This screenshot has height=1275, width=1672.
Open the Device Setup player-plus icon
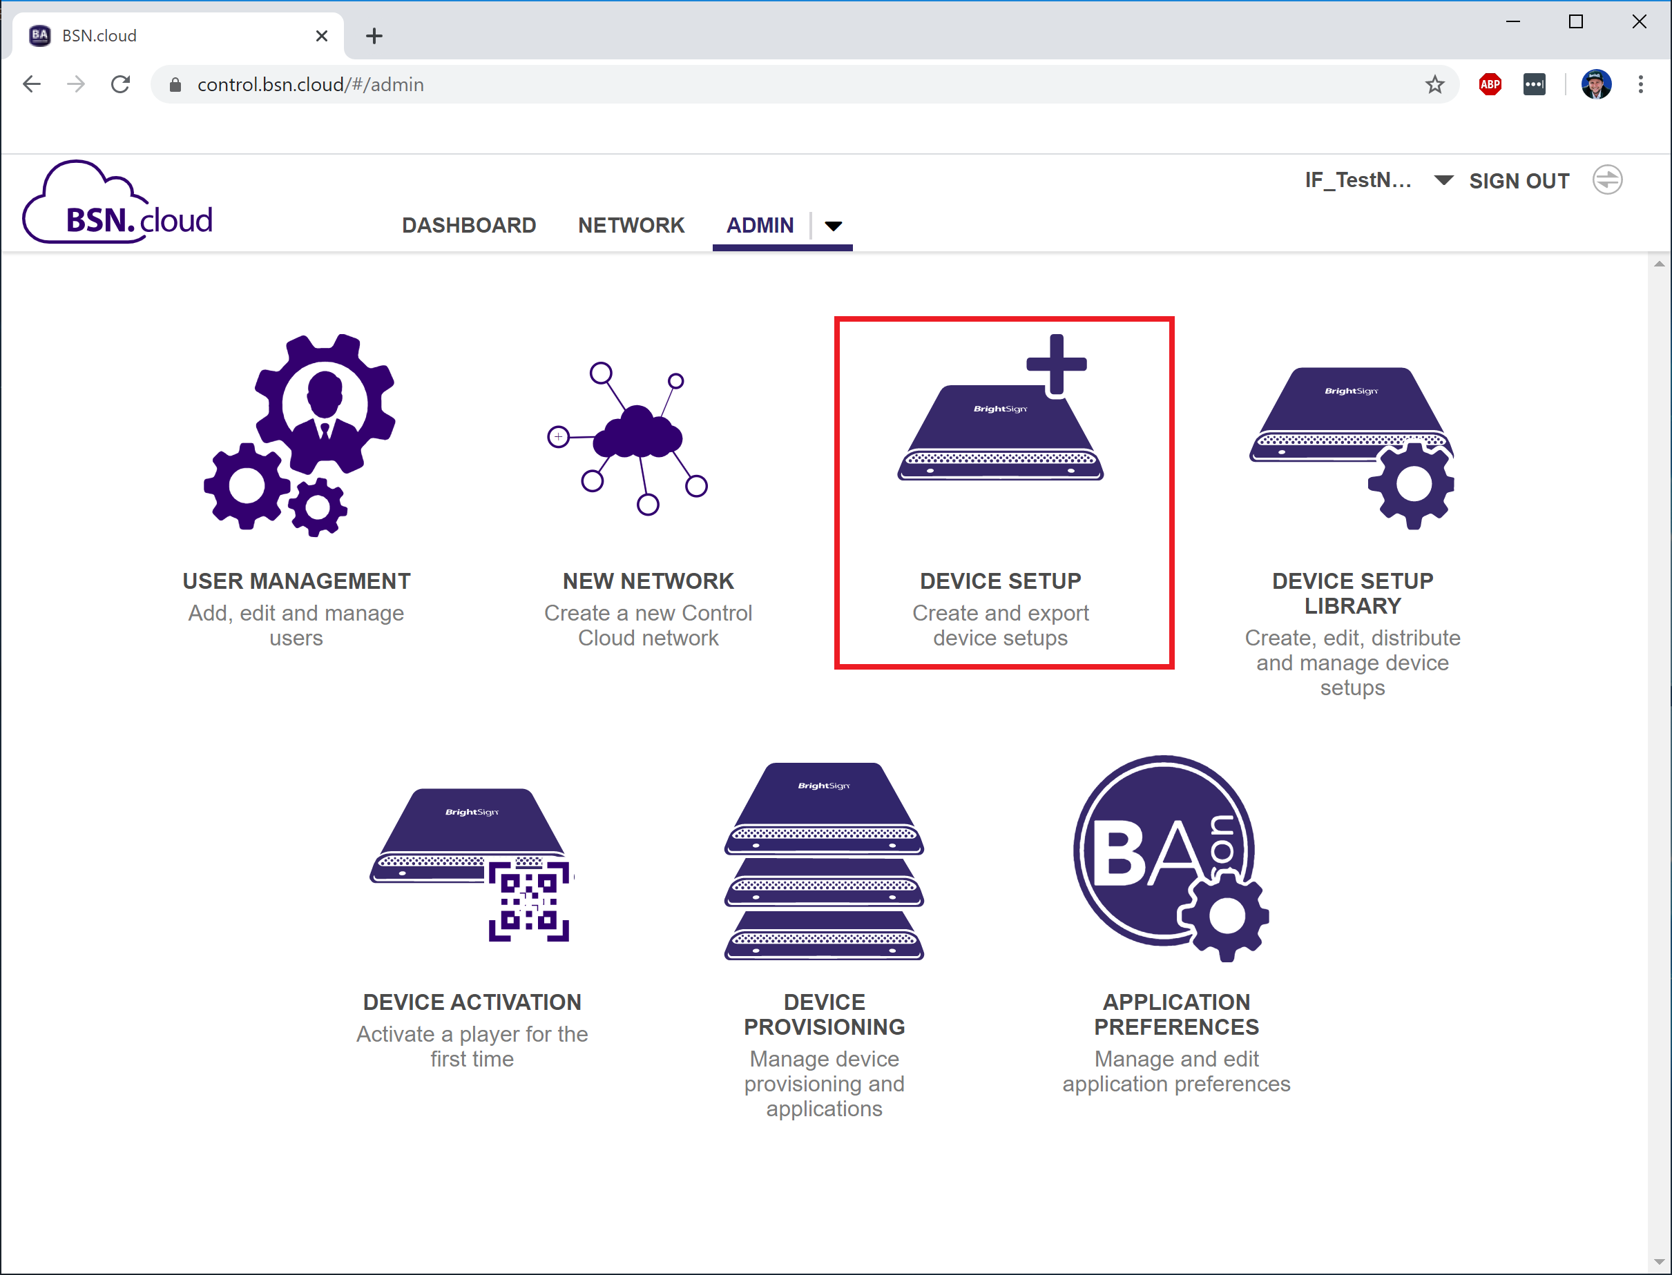[1000, 407]
